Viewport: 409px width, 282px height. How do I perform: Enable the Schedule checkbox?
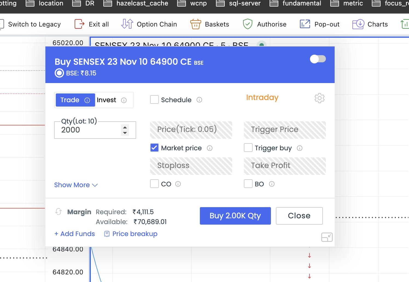154,99
